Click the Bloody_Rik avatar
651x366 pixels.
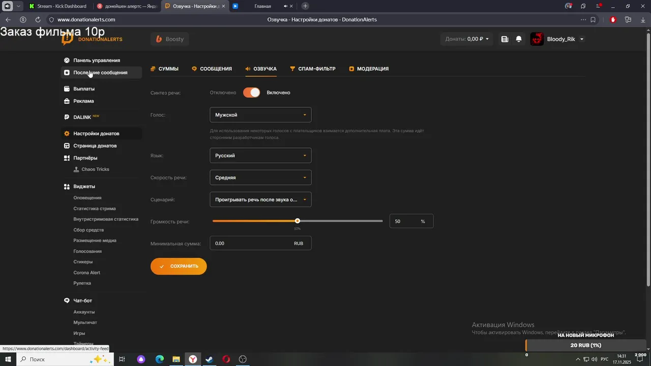pos(537,39)
